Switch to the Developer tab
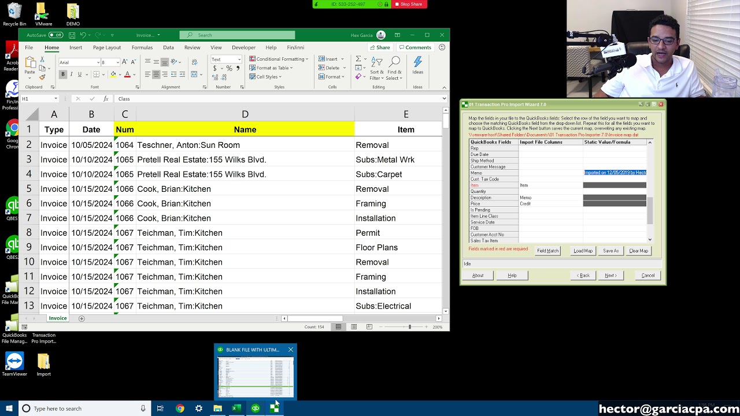Image resolution: width=740 pixels, height=416 pixels. (x=243, y=47)
